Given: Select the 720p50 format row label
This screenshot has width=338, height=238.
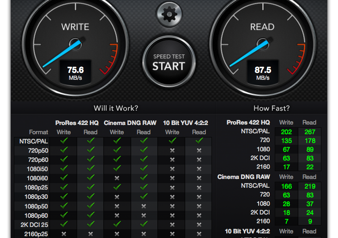Looking at the screenshot, I should coord(38,150).
